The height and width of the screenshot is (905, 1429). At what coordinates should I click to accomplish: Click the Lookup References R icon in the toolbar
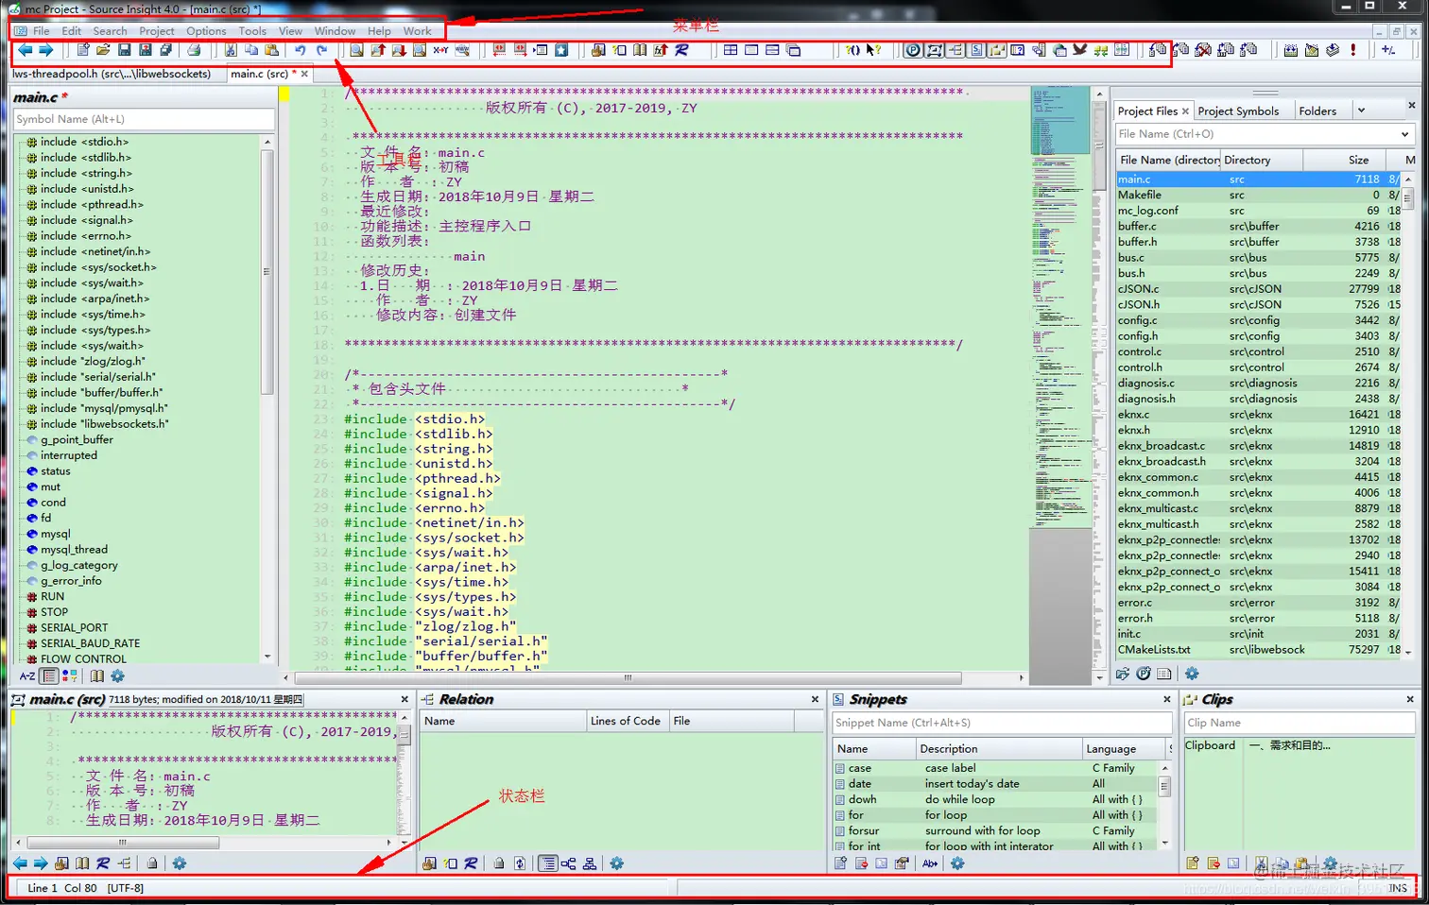tap(681, 50)
